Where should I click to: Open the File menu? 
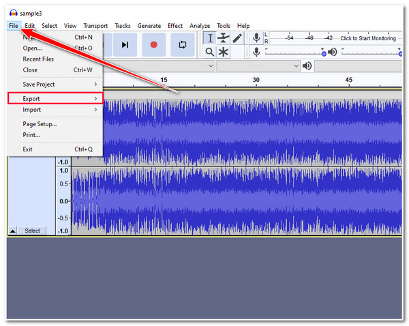point(14,26)
